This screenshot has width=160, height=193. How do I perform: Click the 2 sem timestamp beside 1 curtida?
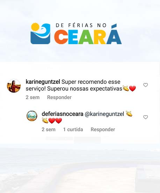pos(49,130)
